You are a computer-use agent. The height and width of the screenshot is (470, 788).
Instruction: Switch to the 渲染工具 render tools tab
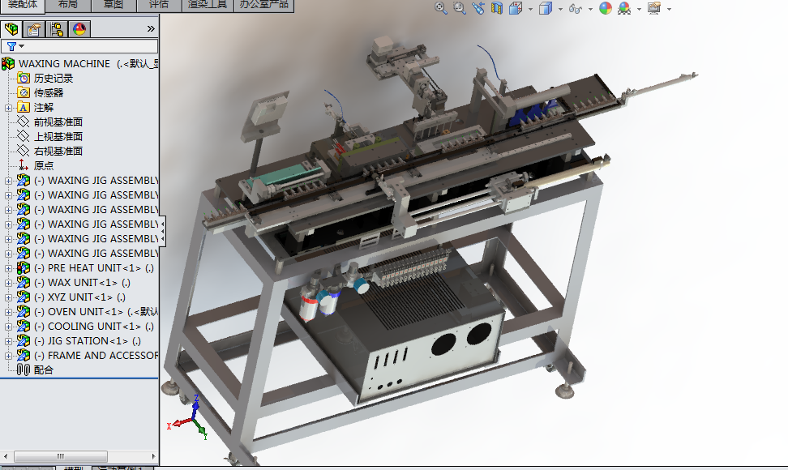[207, 5]
